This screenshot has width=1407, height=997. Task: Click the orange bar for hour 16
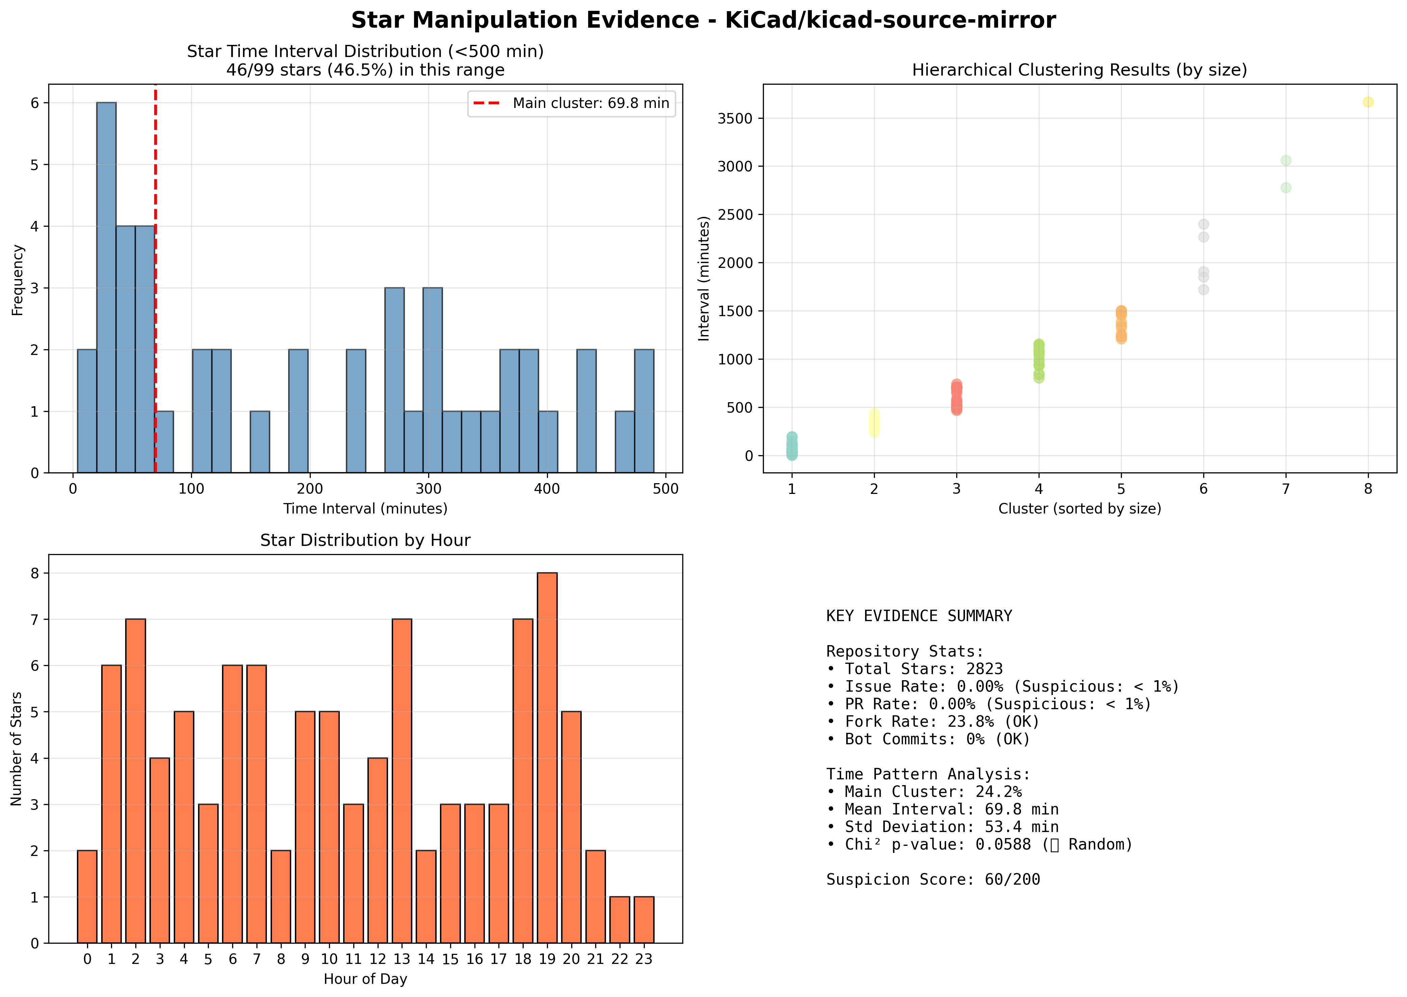pyautogui.click(x=474, y=874)
